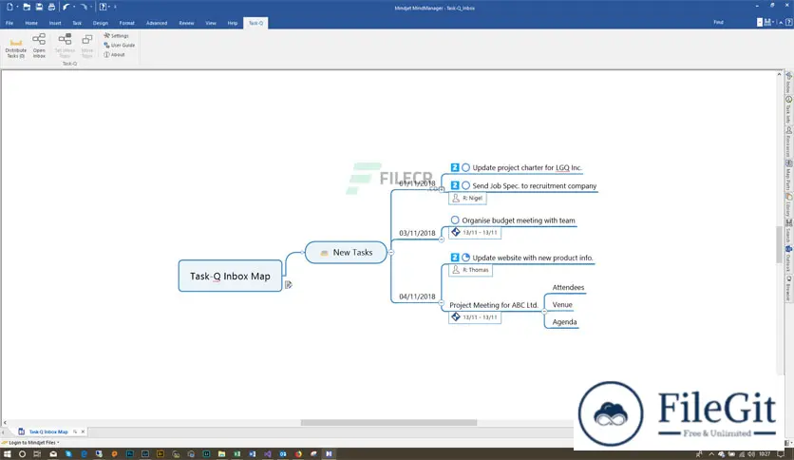Image resolution: width=794 pixels, height=460 pixels.
Task: Switch to the Insert ribbon tab
Action: (55, 23)
